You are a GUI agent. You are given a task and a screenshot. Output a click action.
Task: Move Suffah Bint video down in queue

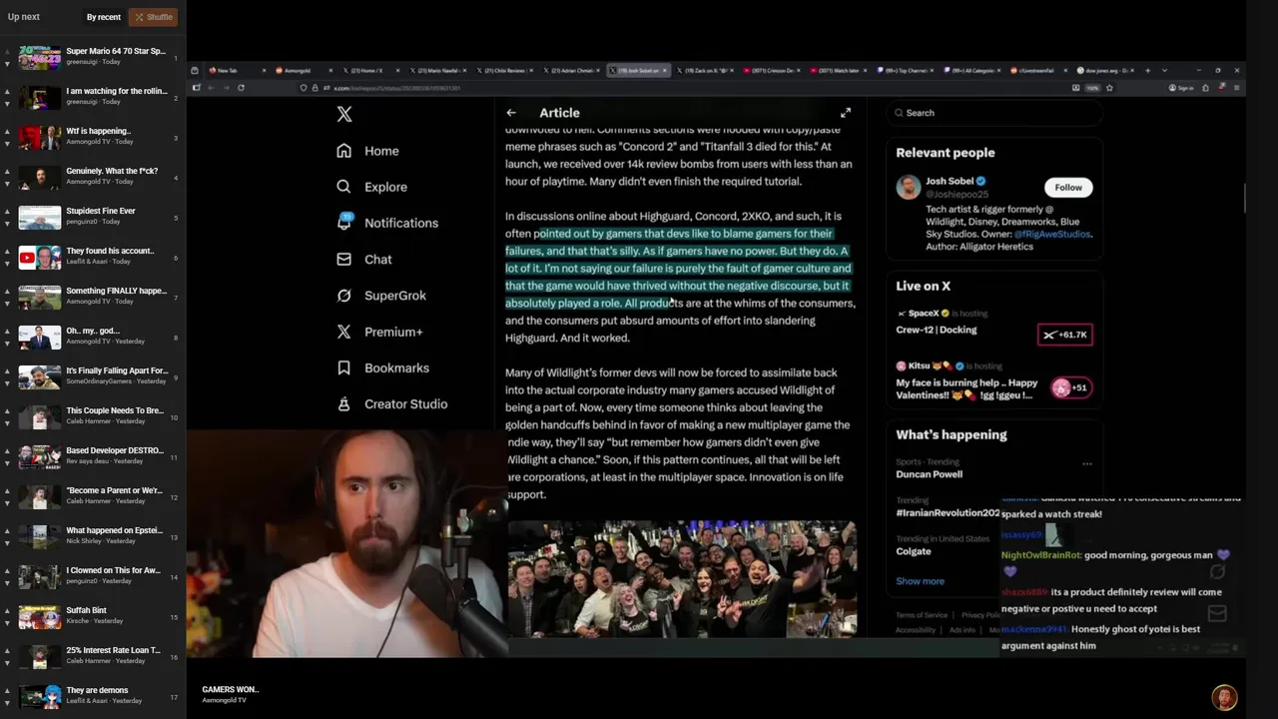[x=7, y=623]
